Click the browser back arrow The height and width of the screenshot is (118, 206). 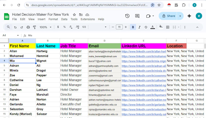(x=4, y=5)
